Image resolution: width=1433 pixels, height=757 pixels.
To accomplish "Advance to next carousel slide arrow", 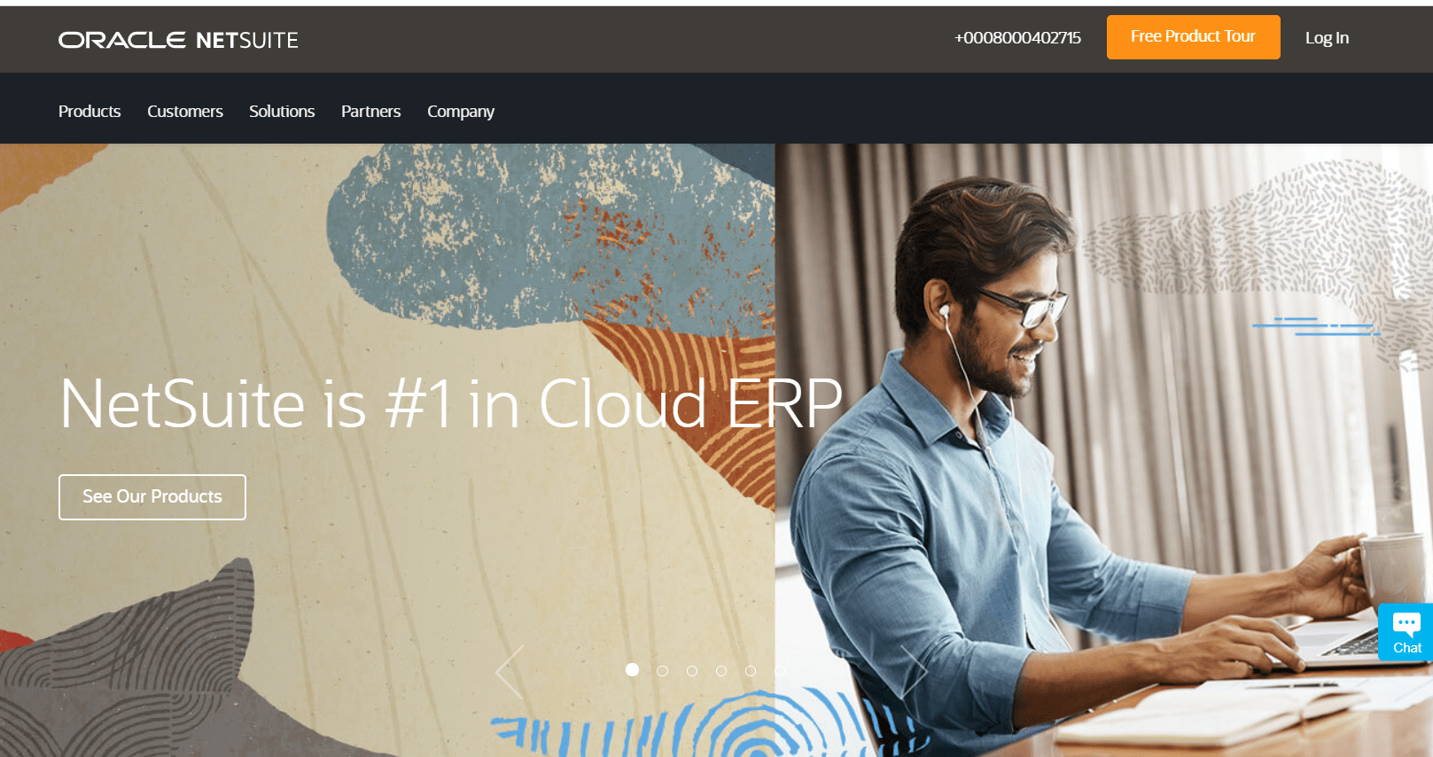I will (914, 672).
